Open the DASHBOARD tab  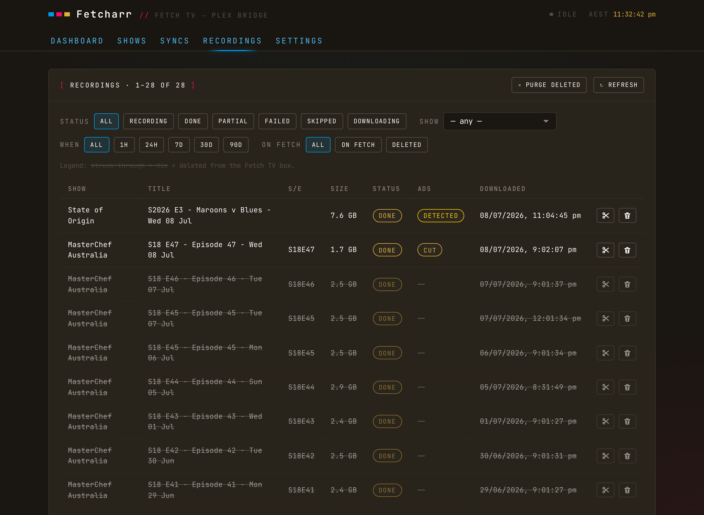(x=77, y=41)
